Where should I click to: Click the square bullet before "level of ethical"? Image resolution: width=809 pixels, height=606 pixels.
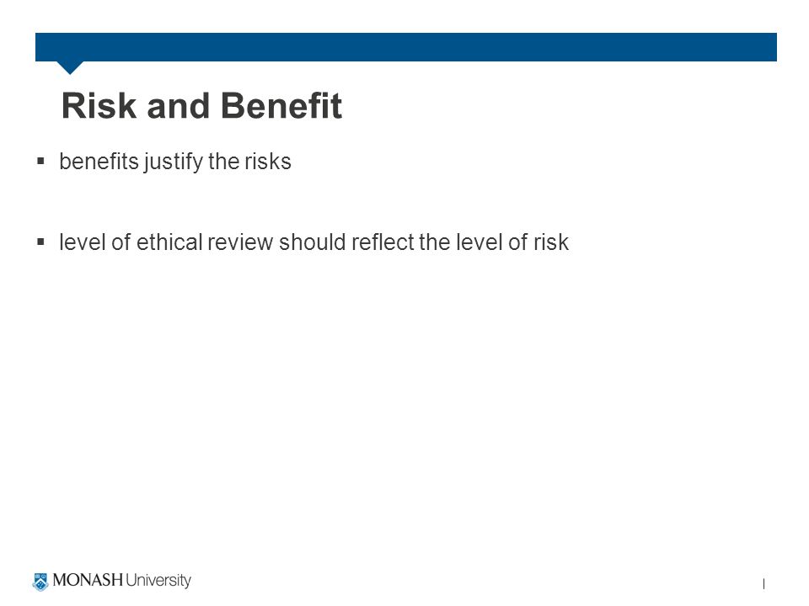[x=40, y=242]
